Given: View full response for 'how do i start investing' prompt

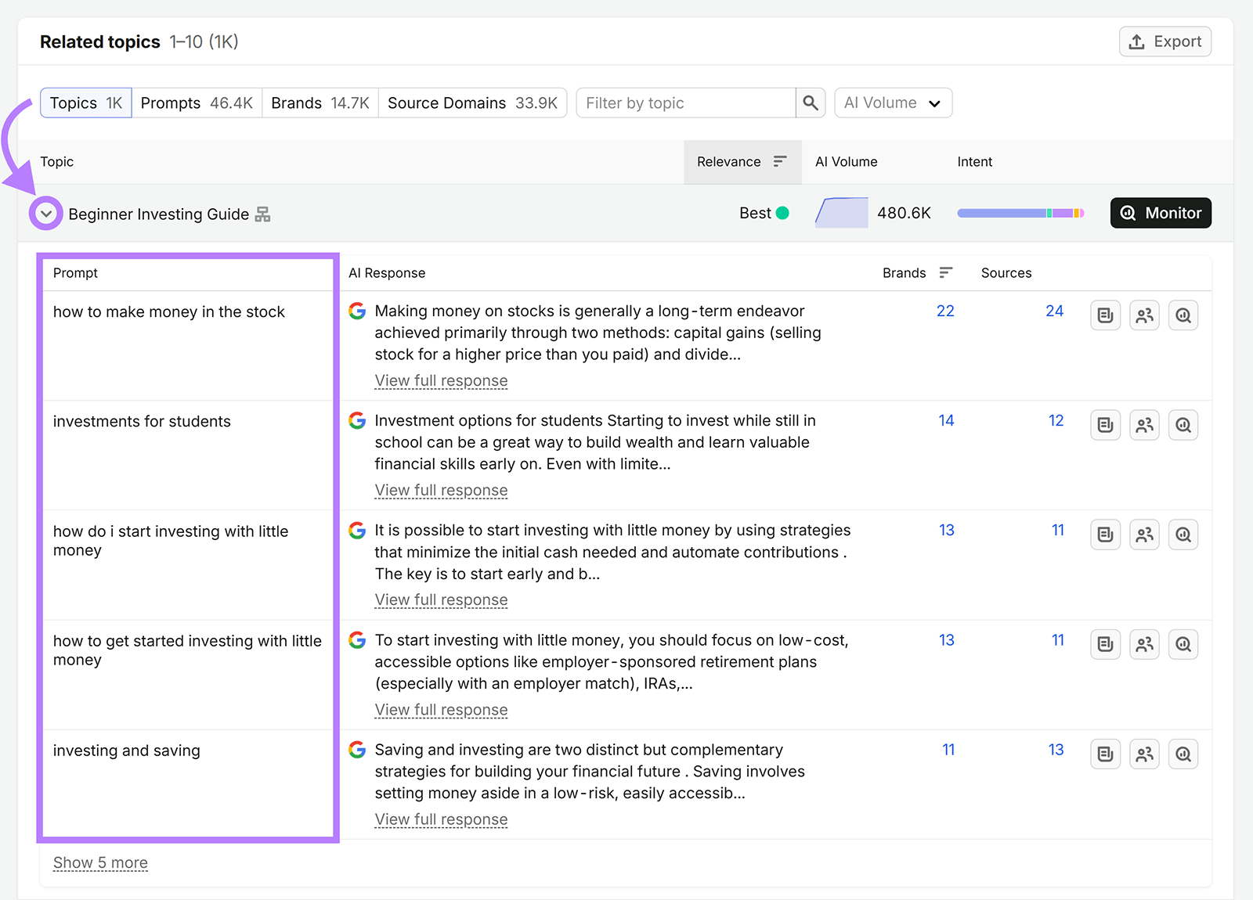Looking at the screenshot, I should pyautogui.click(x=441, y=599).
